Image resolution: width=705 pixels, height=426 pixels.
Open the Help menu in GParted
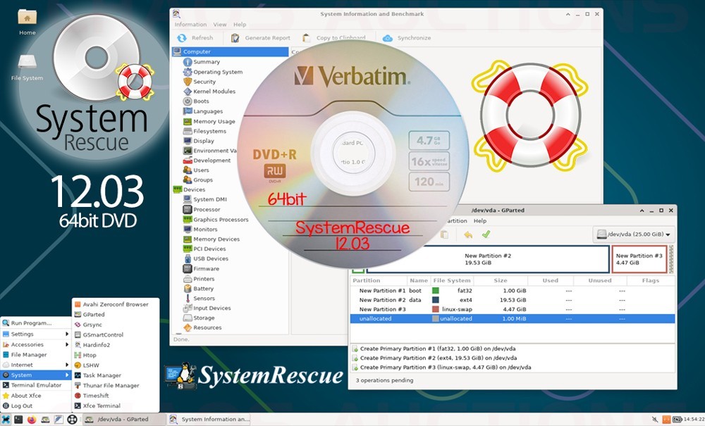pos(480,221)
